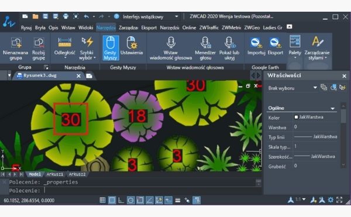This screenshot has height=217, width=351.
Task: Switch to the Arkusz1 layout tab
Action: click(x=55, y=174)
